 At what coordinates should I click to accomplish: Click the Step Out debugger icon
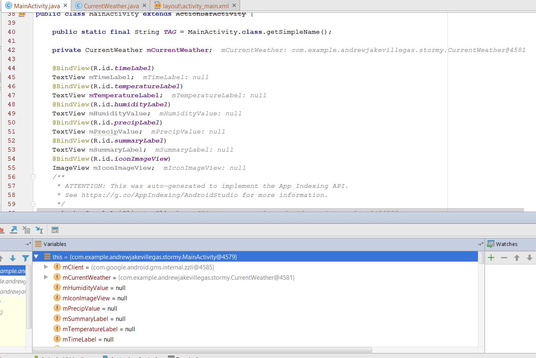[x=14, y=230]
